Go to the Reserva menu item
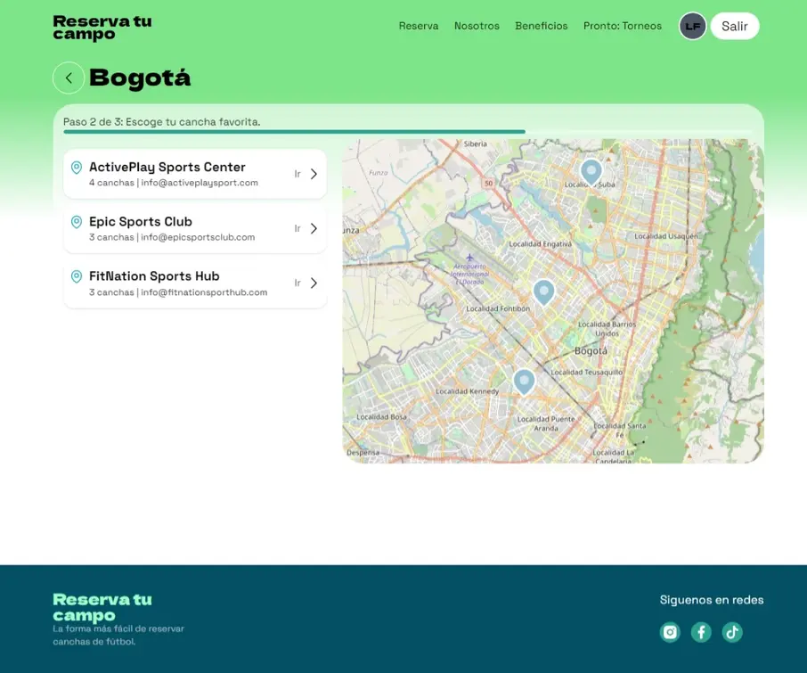The width and height of the screenshot is (807, 673). pyautogui.click(x=419, y=26)
